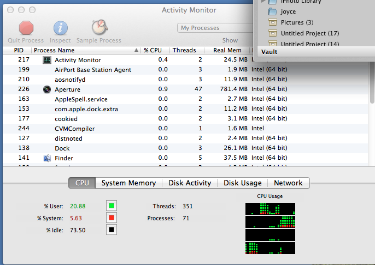Select the com.apple.dock.extra process row

tap(185, 109)
